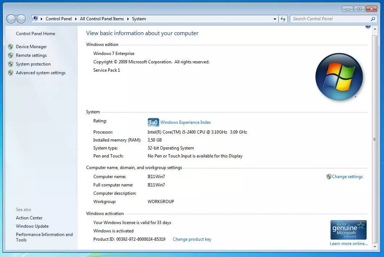Click the vertical scrollbar thumb

pos(375,139)
